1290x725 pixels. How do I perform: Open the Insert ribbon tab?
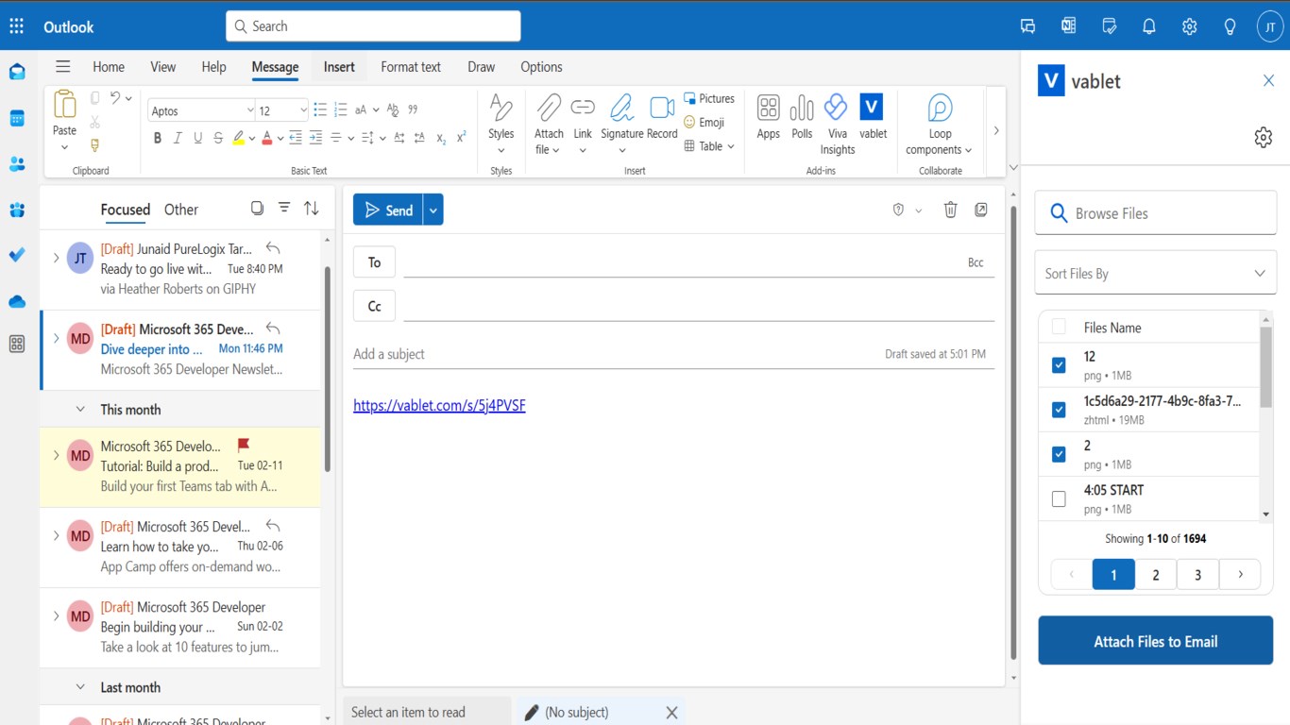339,67
